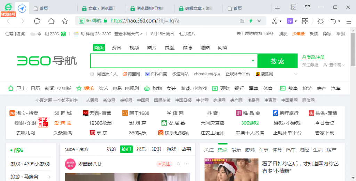Open the home page icon
The width and height of the screenshot is (356, 181).
51,21
